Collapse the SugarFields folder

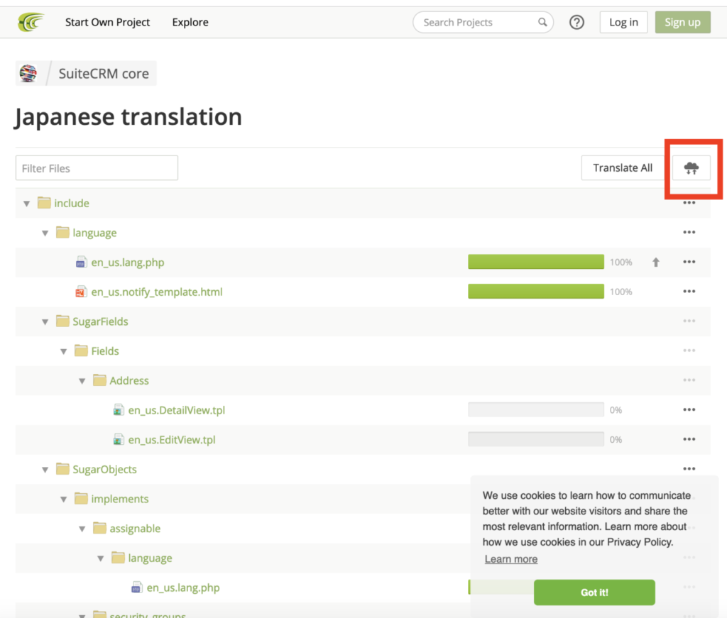(x=45, y=322)
